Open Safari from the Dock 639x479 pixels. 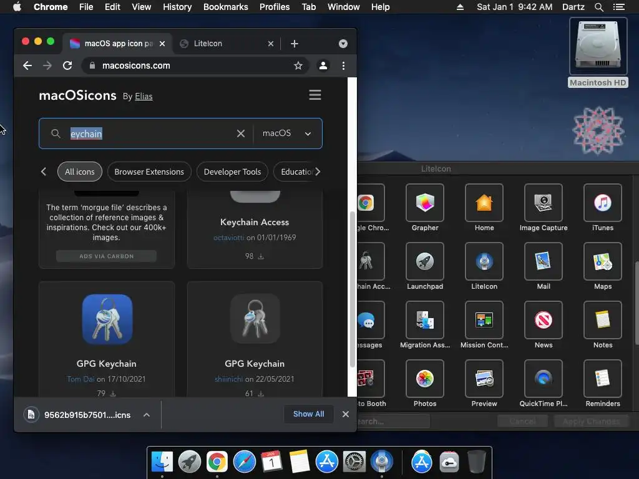[245, 462]
